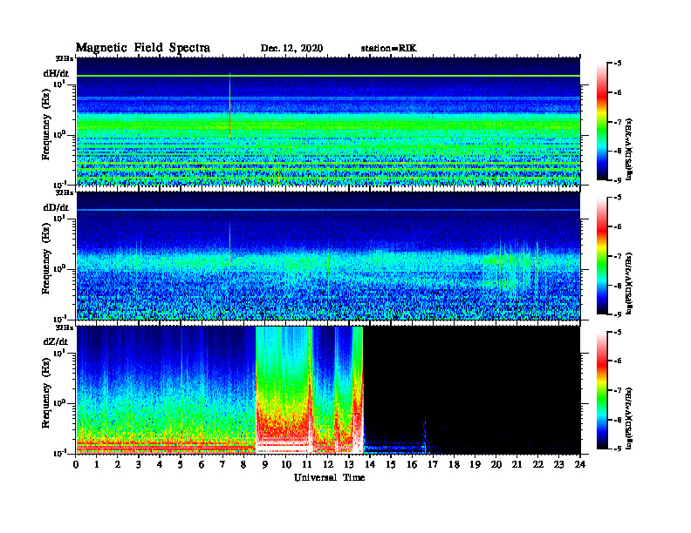Click the '-8' tick on dD/dt color bar

pyautogui.click(x=618, y=286)
